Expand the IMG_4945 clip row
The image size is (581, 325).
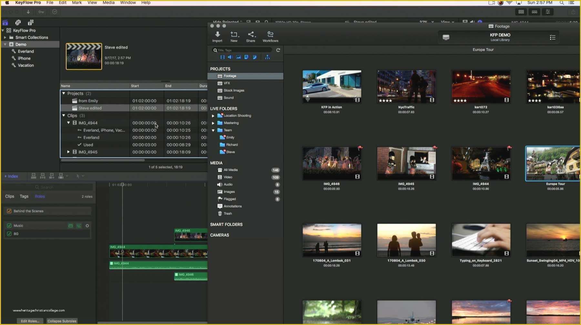coord(68,152)
